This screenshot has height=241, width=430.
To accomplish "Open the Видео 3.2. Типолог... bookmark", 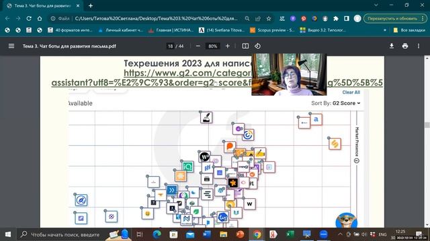I will (322, 30).
